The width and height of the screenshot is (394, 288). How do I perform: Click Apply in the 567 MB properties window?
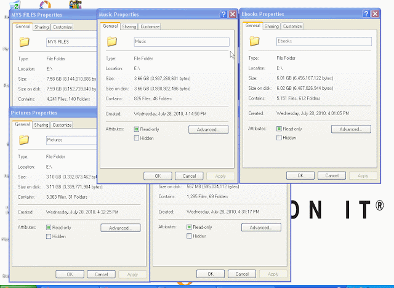pos(273,274)
